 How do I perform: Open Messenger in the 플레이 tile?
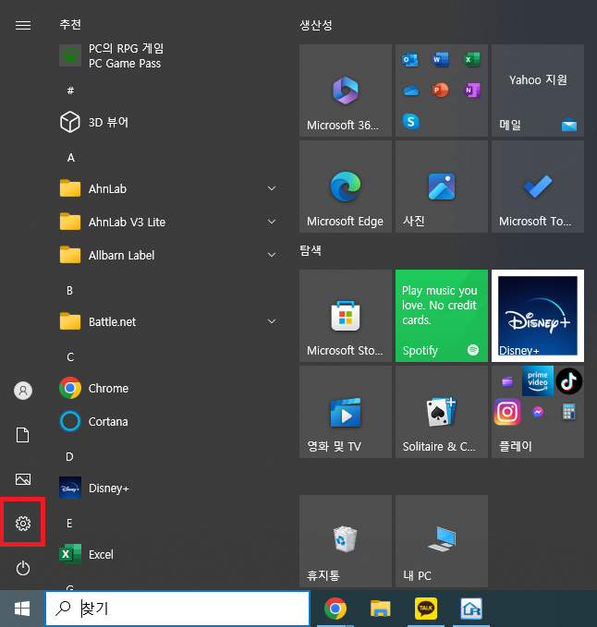coord(538,412)
